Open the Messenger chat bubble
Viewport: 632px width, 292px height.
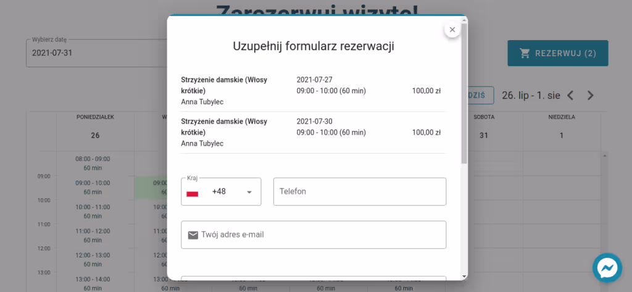pos(607,267)
